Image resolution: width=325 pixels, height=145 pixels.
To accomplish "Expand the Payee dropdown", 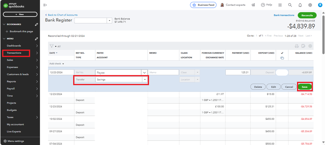I will coord(144,73).
